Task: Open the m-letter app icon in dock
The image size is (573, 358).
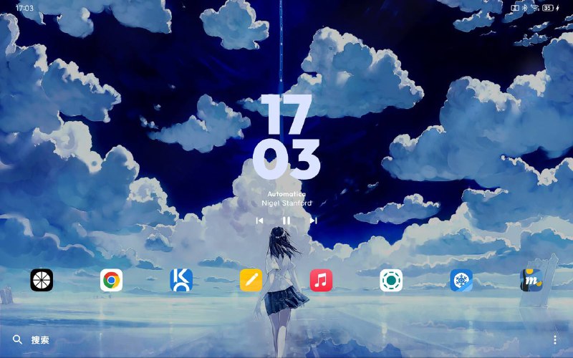Action: [x=531, y=280]
